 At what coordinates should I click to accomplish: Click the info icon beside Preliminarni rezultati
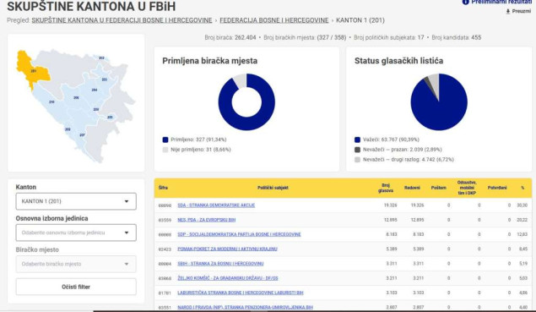(465, 2)
